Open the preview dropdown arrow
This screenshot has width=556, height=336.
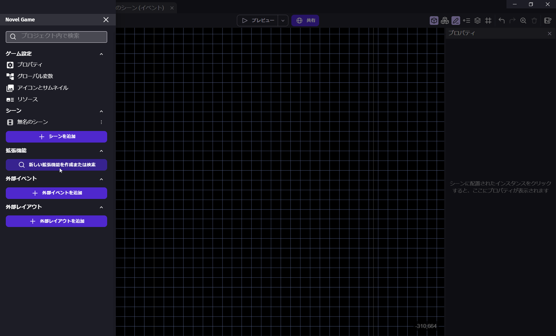283,21
